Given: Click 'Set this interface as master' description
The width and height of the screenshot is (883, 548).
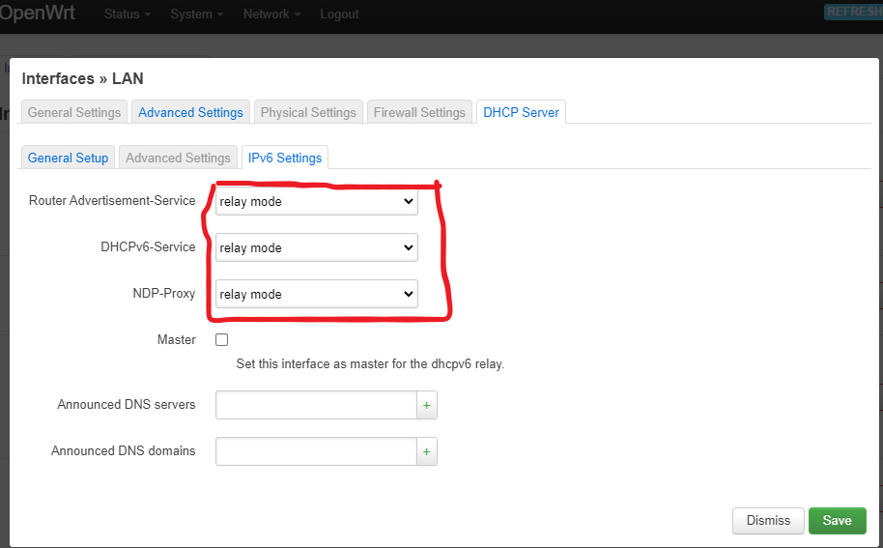Looking at the screenshot, I should (370, 363).
